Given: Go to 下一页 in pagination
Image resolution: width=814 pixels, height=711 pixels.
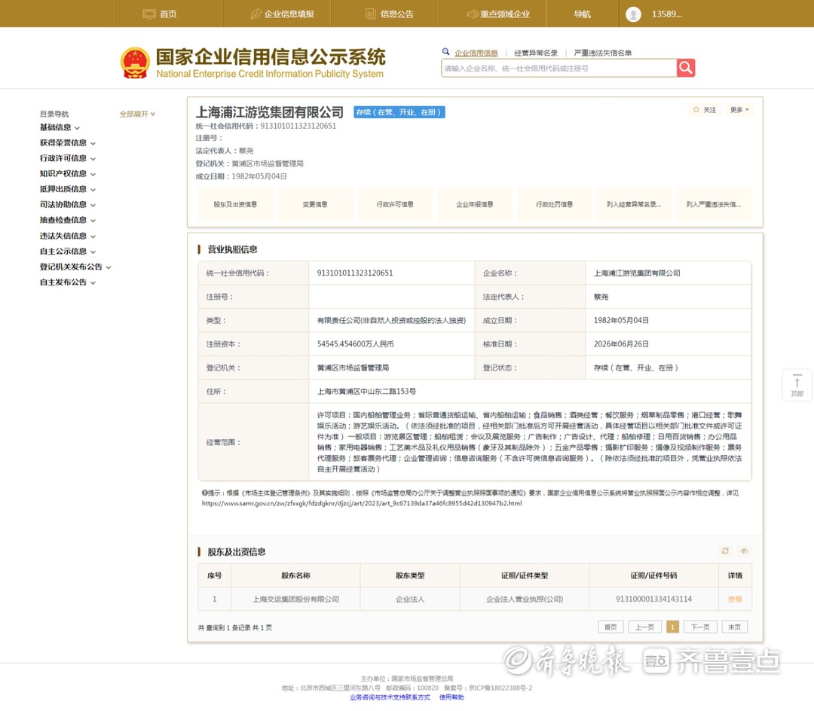Looking at the screenshot, I should [700, 627].
